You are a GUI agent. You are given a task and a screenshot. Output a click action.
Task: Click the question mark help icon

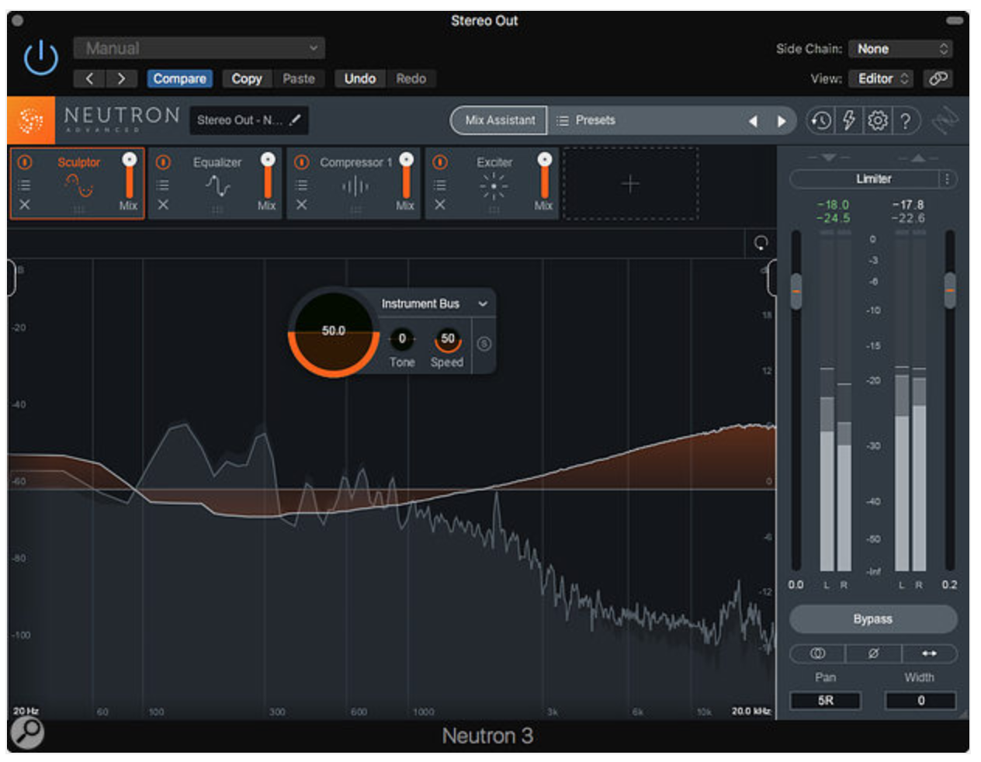point(905,120)
